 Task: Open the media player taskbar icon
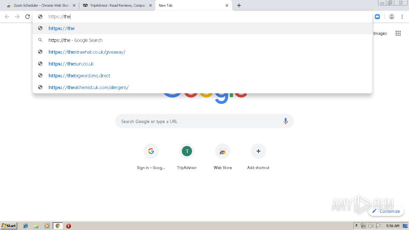point(47,226)
